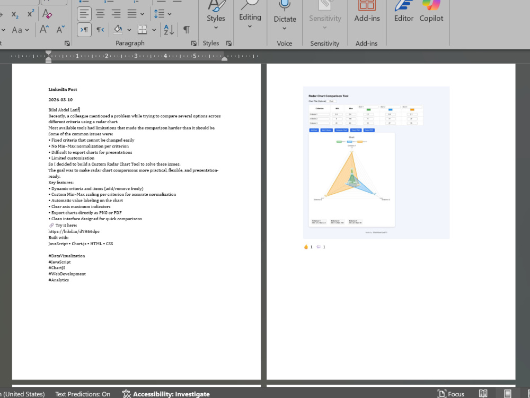This screenshot has width=530, height=398.
Task: Click the name Bilal Abdel Latif
Action: pos(64,110)
